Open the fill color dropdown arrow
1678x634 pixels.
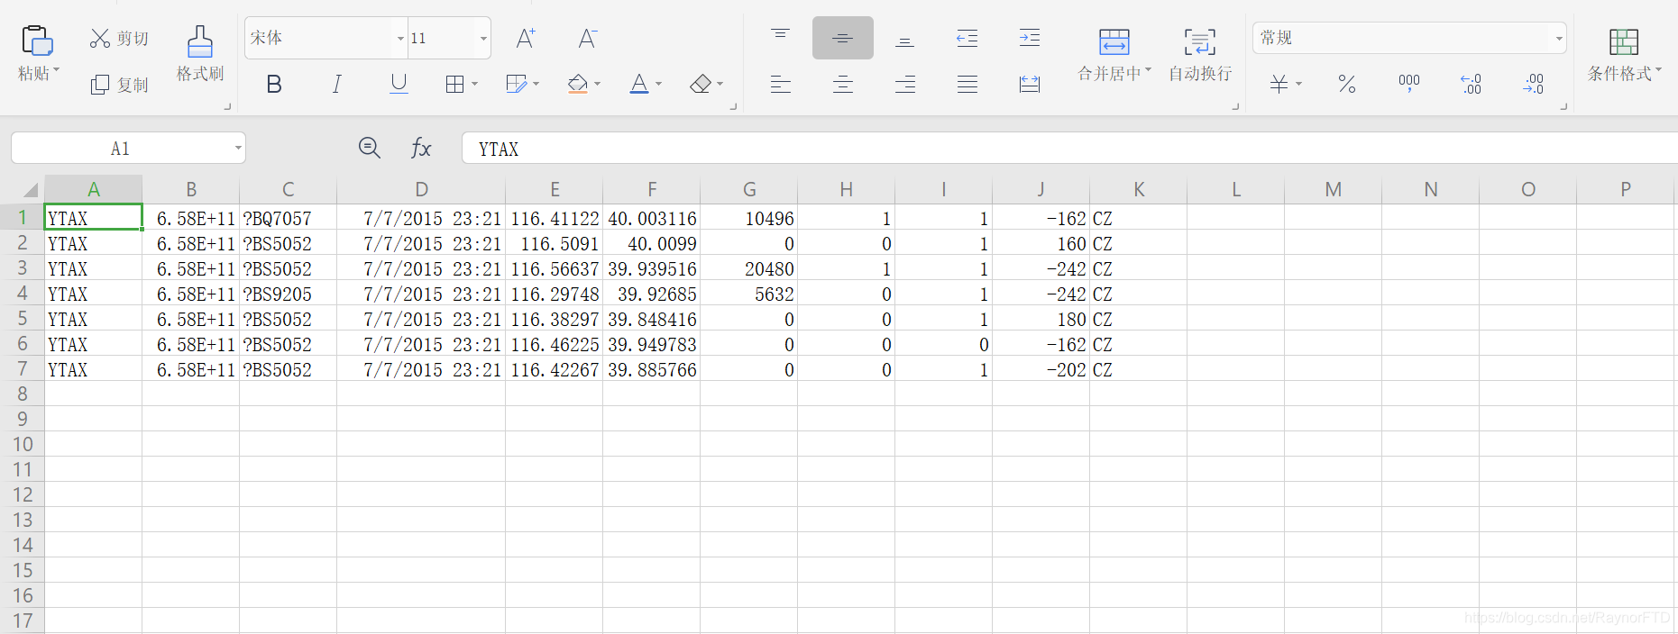click(x=598, y=84)
